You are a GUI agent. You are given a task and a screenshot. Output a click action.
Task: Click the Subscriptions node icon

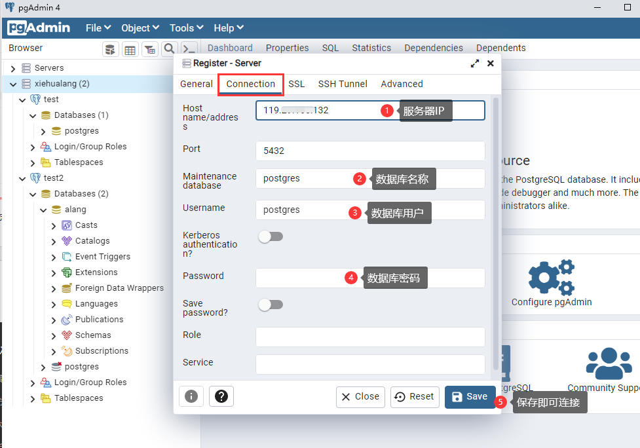coord(67,351)
